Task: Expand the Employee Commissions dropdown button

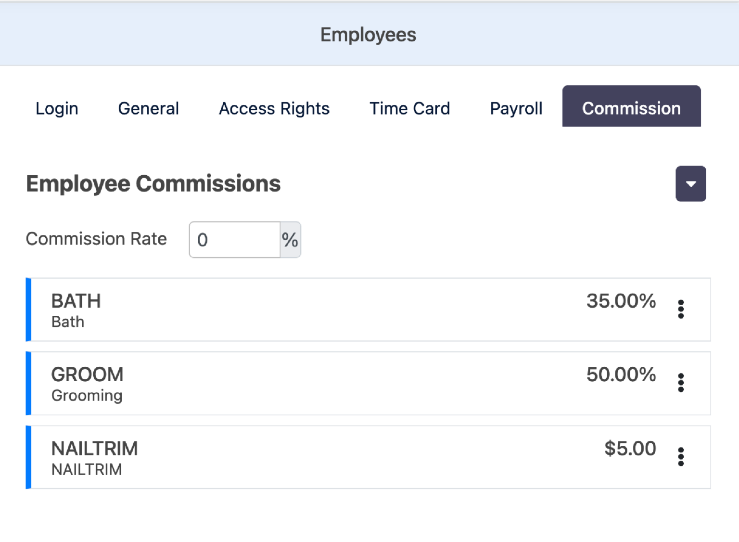Action: (690, 184)
